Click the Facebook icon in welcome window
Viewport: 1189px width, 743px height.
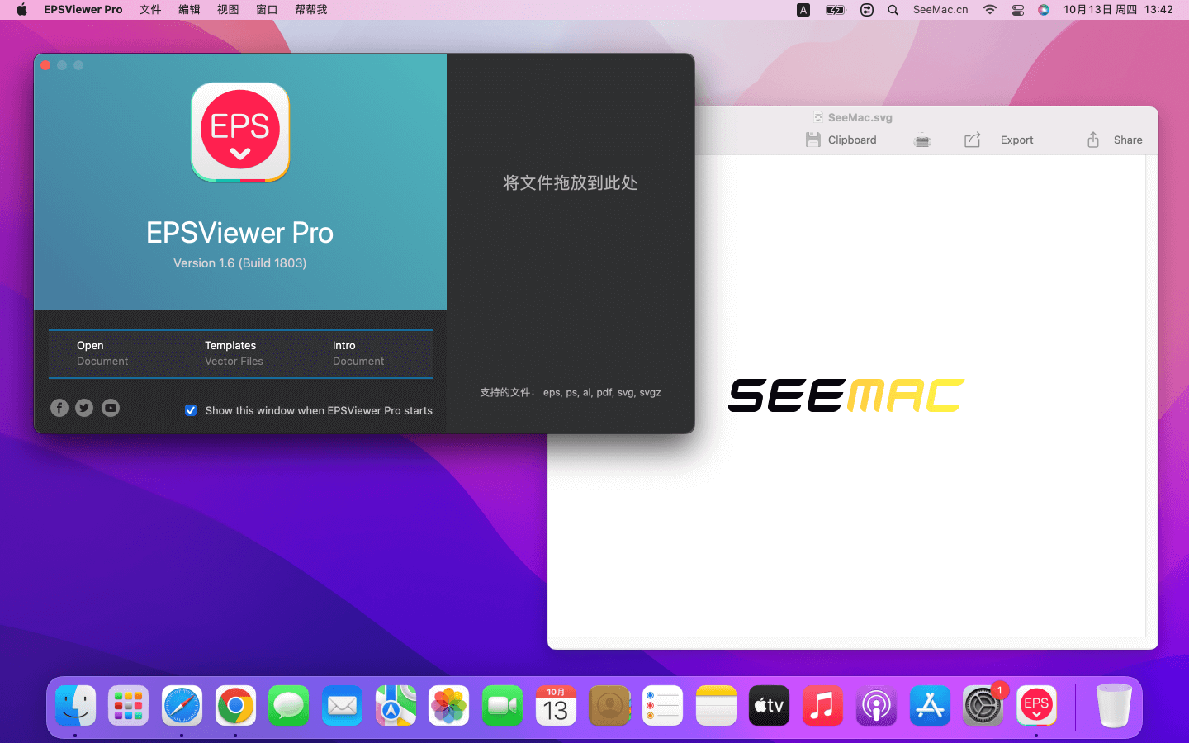tap(59, 408)
